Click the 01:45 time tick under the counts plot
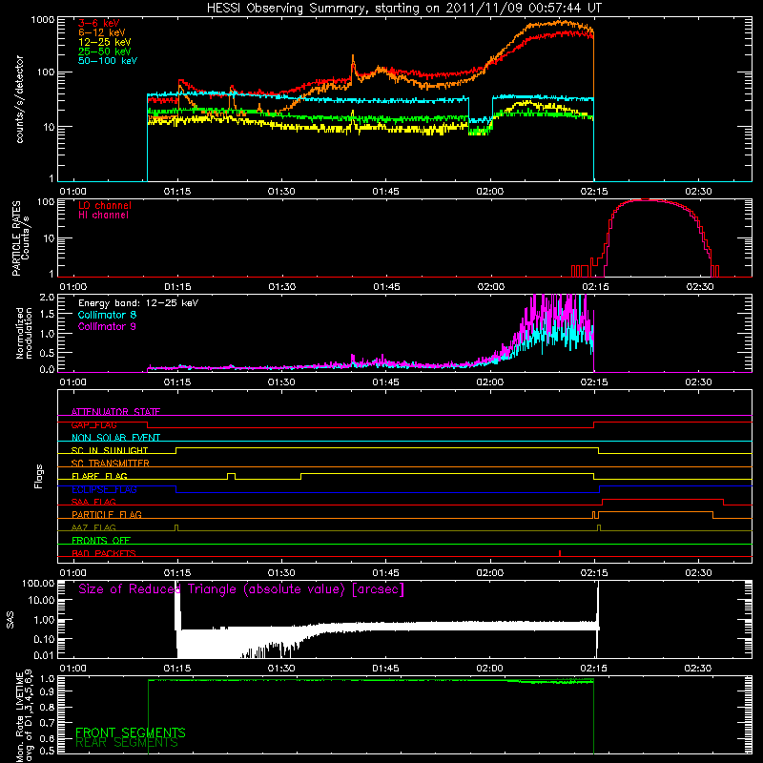 pos(386,192)
